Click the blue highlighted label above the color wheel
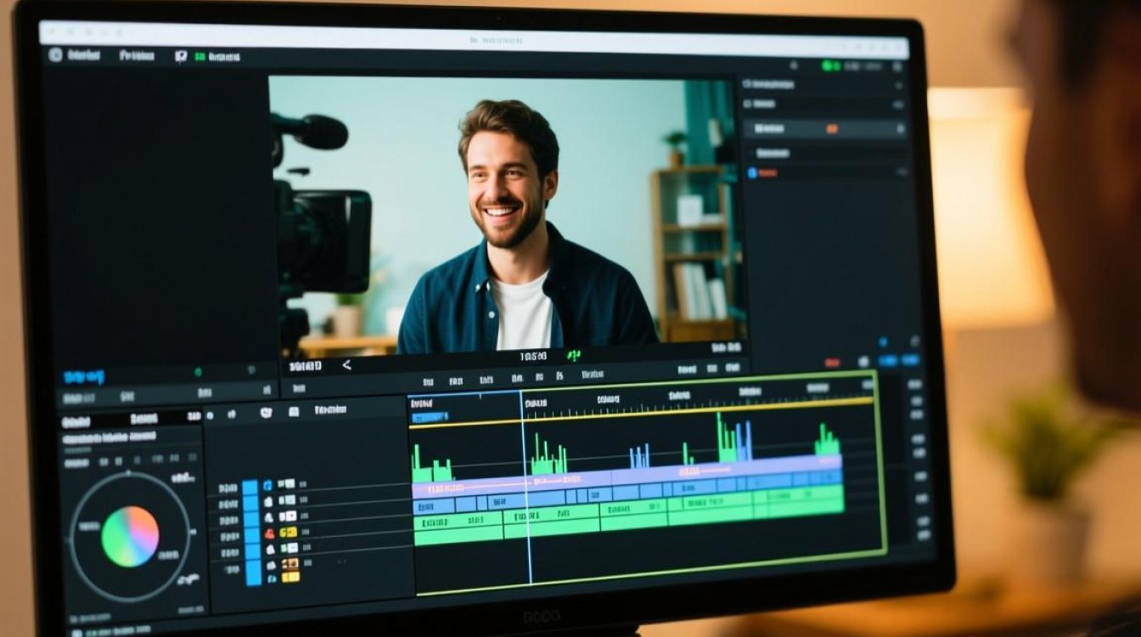 point(83,375)
